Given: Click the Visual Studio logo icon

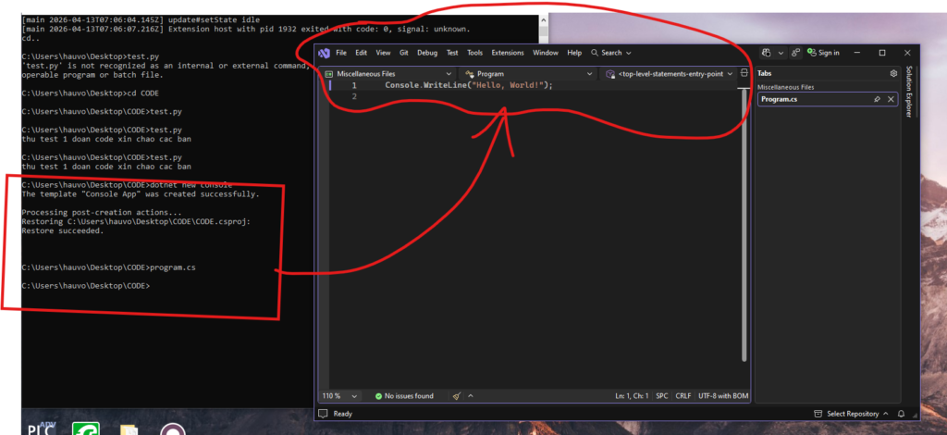Looking at the screenshot, I should coord(324,53).
